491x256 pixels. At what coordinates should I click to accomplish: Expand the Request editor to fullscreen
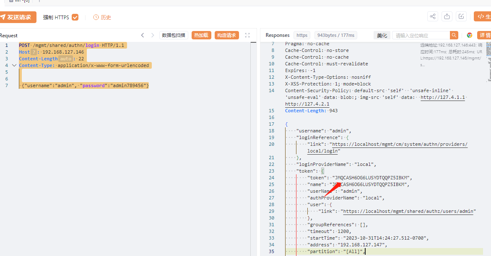[x=247, y=35]
